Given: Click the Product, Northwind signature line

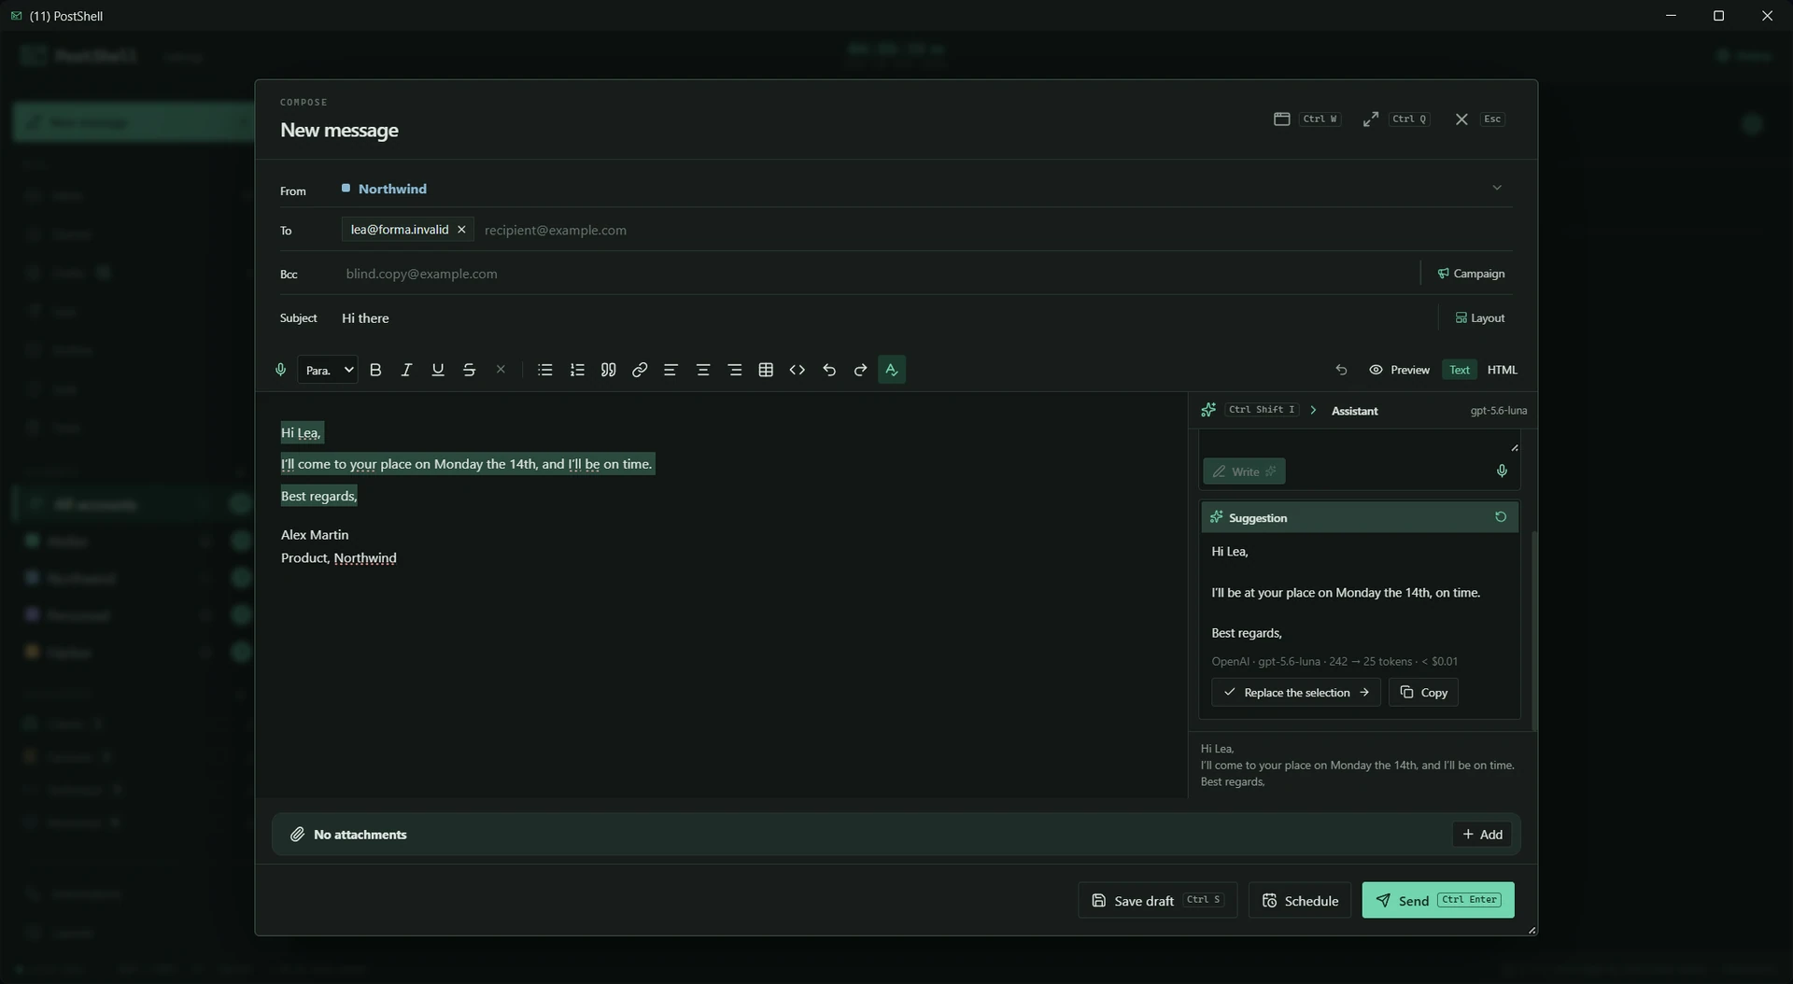Looking at the screenshot, I should coord(338,557).
